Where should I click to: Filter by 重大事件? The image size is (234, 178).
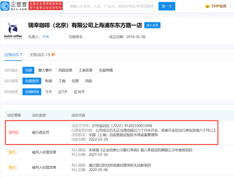(x=45, y=70)
